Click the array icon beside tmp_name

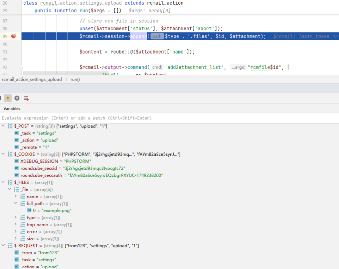23,225
